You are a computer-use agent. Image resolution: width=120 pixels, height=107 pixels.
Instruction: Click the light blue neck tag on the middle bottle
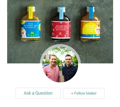[x=61, y=13]
